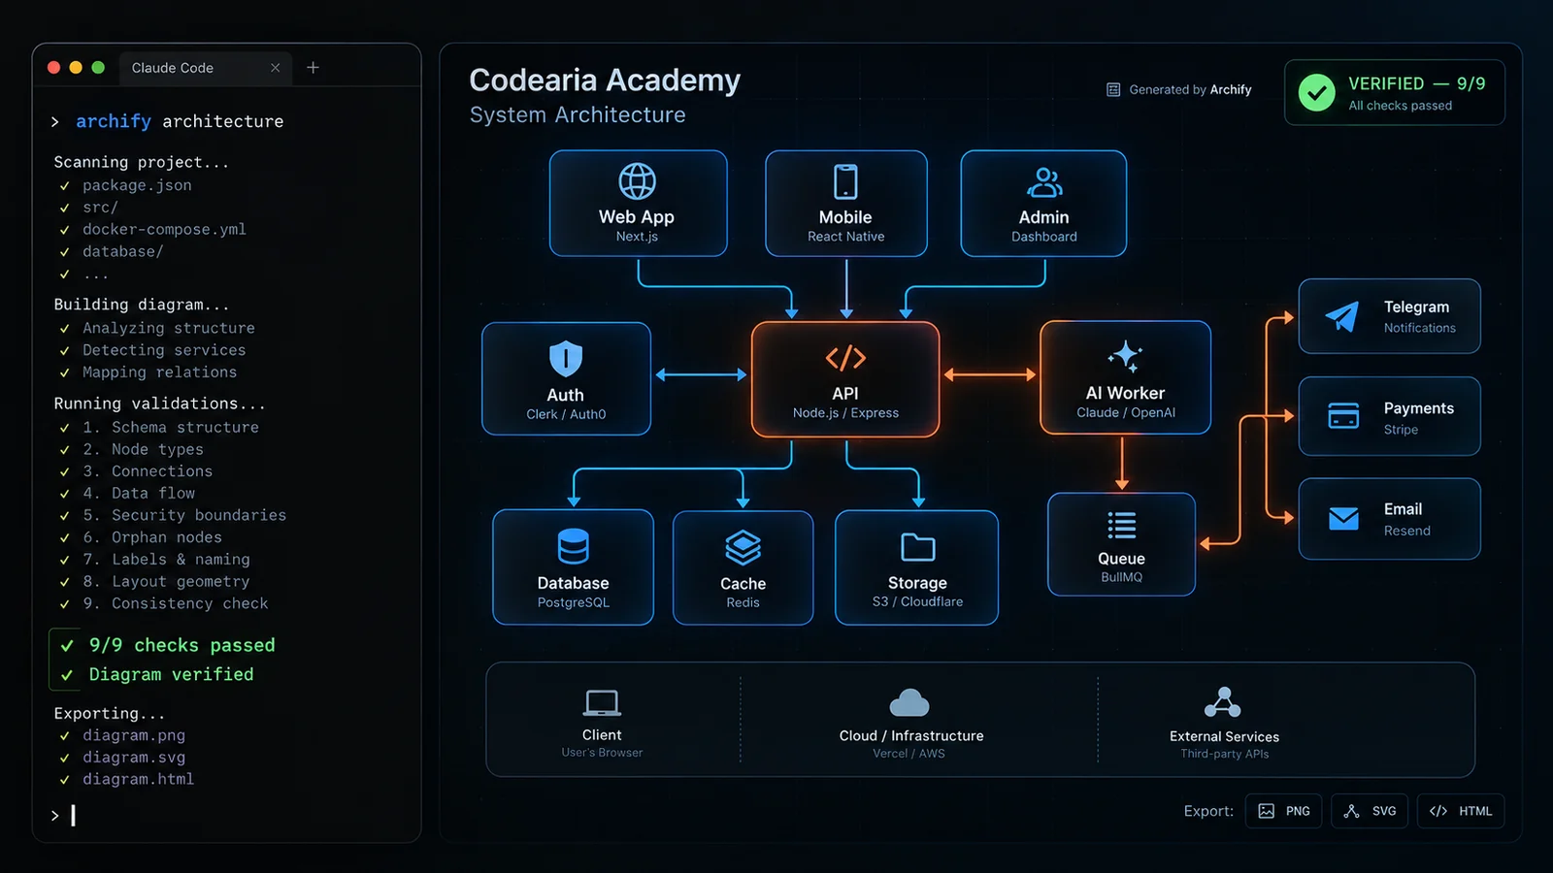1553x873 pixels.
Task: Click the paper plane Telegram icon
Action: click(x=1342, y=316)
